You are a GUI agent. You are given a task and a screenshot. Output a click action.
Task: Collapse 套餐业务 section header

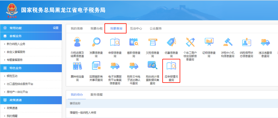point(31,36)
